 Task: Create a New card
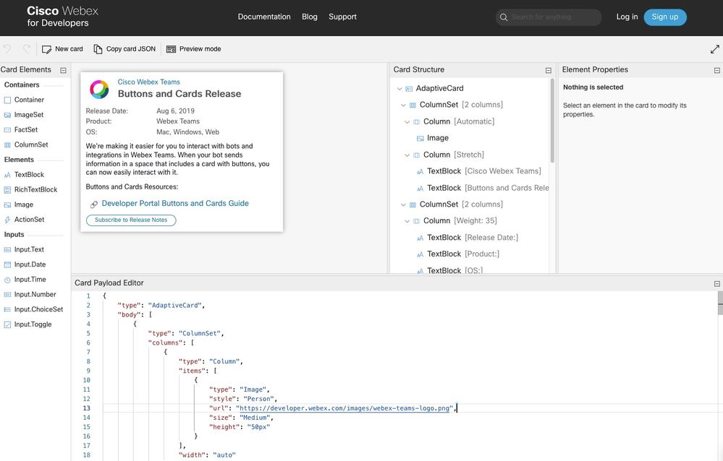[x=62, y=49]
